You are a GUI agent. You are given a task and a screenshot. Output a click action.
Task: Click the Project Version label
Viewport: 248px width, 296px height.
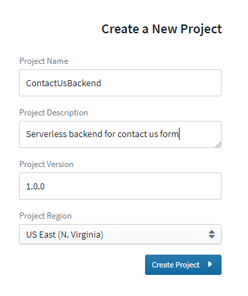[x=47, y=164]
